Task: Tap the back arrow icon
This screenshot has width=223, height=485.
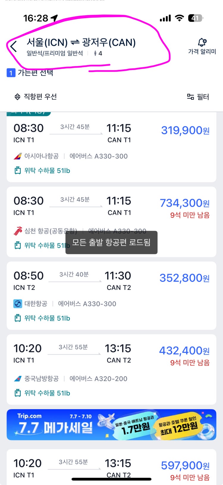Action: pyautogui.click(x=13, y=47)
